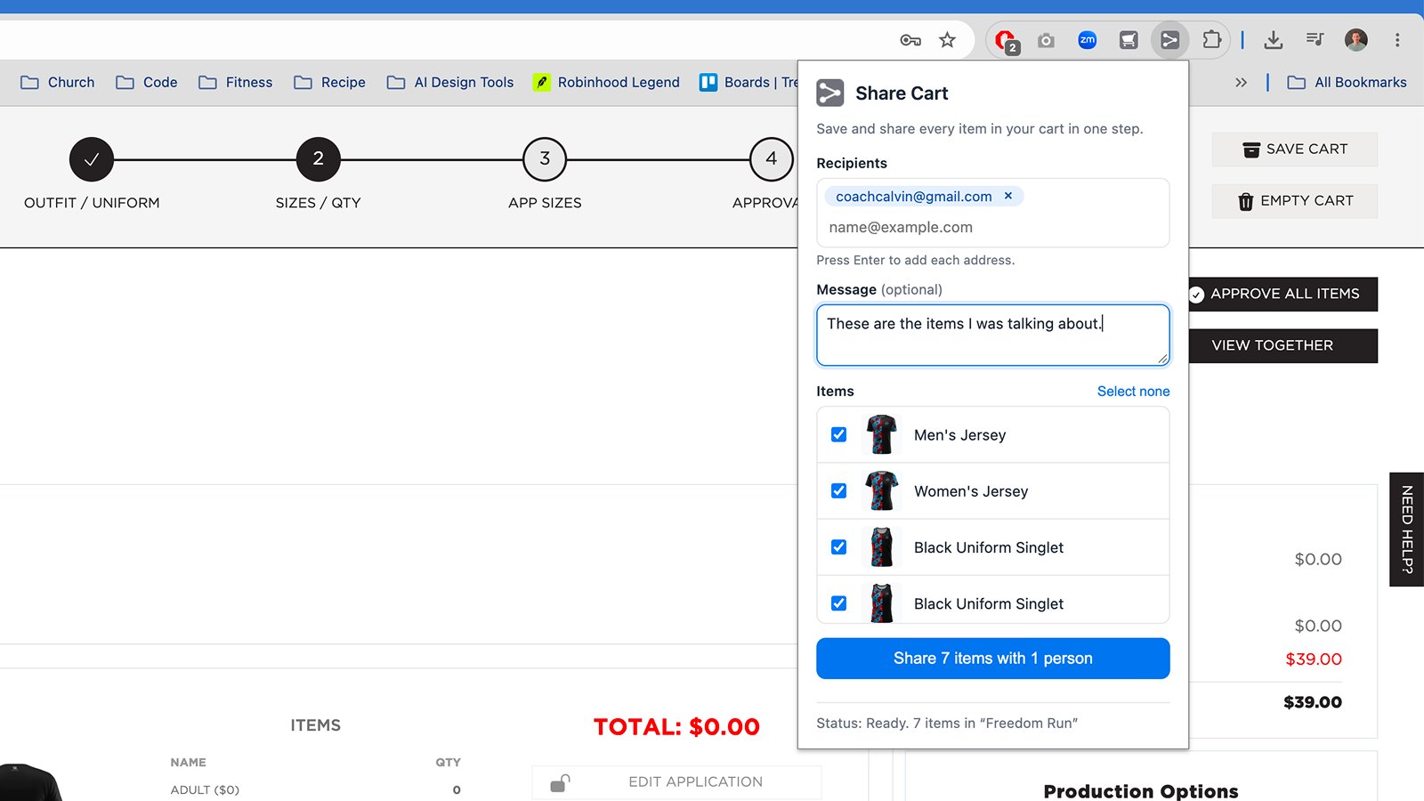
Task: Click the camera screenshot extension icon
Action: [1046, 40]
